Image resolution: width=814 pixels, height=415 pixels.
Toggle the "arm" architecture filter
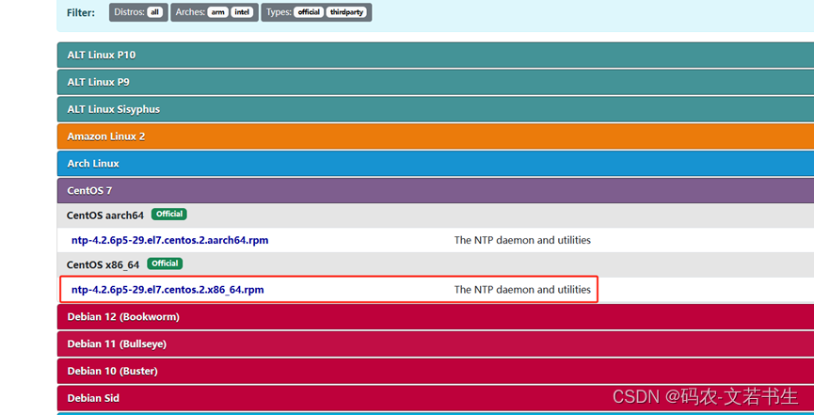point(218,12)
